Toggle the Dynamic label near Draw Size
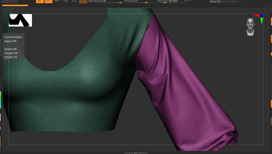The height and width of the screenshot is (154, 272). click(x=187, y=1)
